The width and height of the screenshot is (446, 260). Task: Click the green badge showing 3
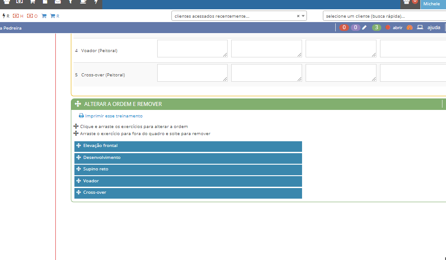(376, 27)
